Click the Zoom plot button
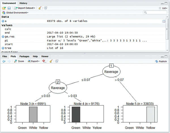The height and width of the screenshot is (133, 170). click(19, 61)
